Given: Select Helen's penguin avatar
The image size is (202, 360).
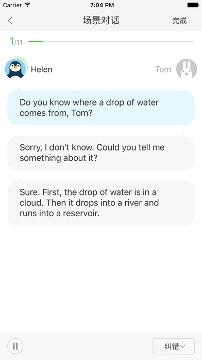Looking at the screenshot, I should click(x=15, y=68).
